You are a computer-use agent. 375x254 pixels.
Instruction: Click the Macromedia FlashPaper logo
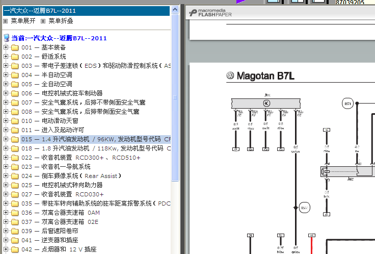210,13
